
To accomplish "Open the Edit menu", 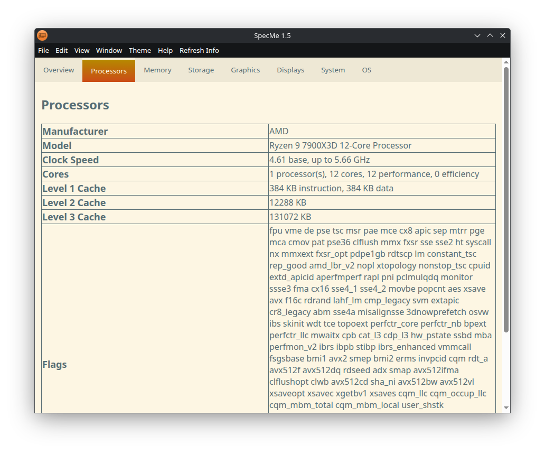I will pos(62,50).
